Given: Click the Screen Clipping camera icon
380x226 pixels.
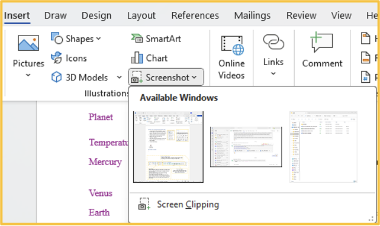Looking at the screenshot, I should click(x=144, y=204).
